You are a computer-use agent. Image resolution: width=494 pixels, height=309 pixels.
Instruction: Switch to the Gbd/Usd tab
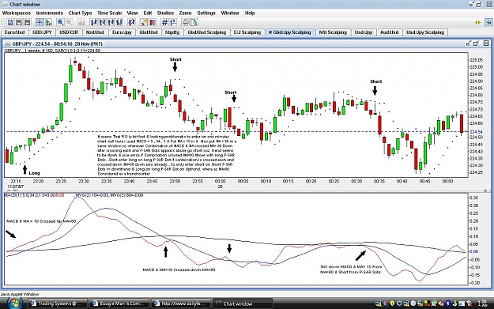(149, 32)
